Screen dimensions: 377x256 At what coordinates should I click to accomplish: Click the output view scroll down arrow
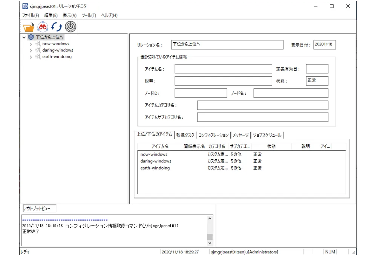pos(210,243)
